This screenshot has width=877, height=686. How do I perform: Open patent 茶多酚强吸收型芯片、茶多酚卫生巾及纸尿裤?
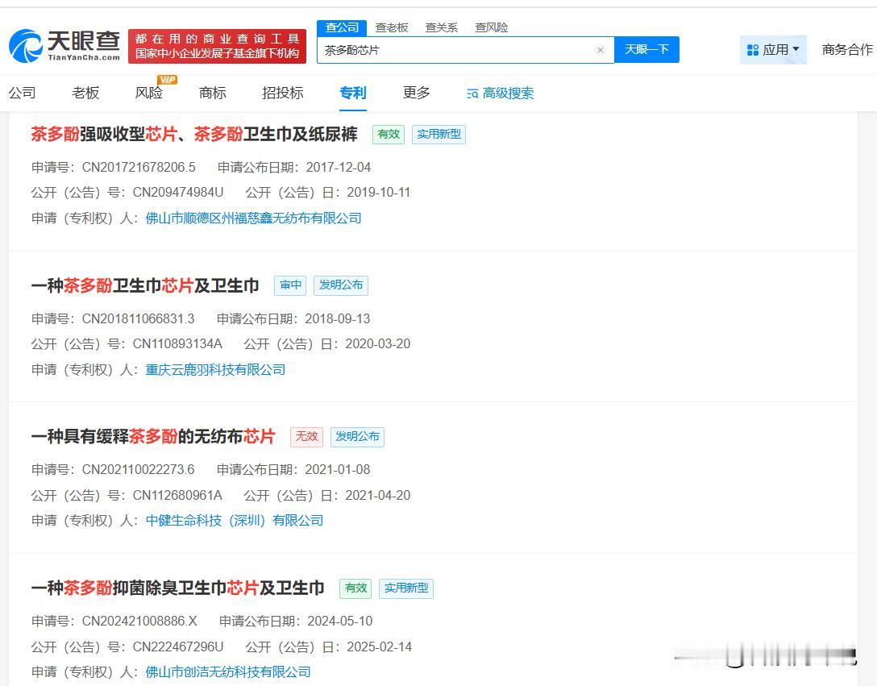(x=194, y=135)
